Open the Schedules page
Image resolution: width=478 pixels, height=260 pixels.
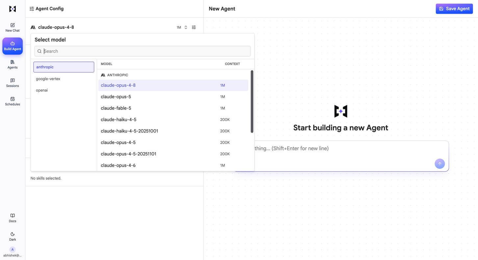point(13,101)
